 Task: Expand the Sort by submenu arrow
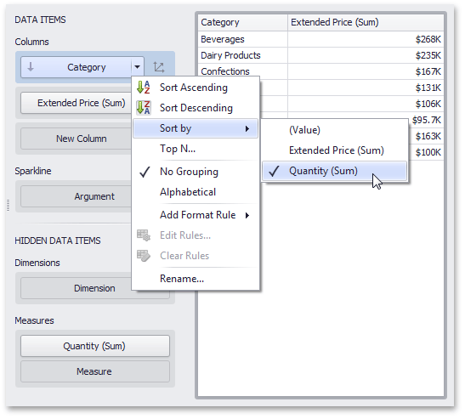pyautogui.click(x=247, y=128)
